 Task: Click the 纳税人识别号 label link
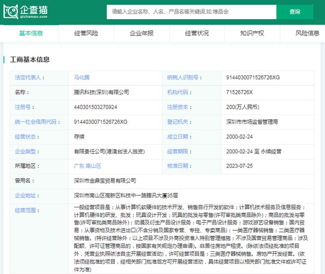click(183, 78)
